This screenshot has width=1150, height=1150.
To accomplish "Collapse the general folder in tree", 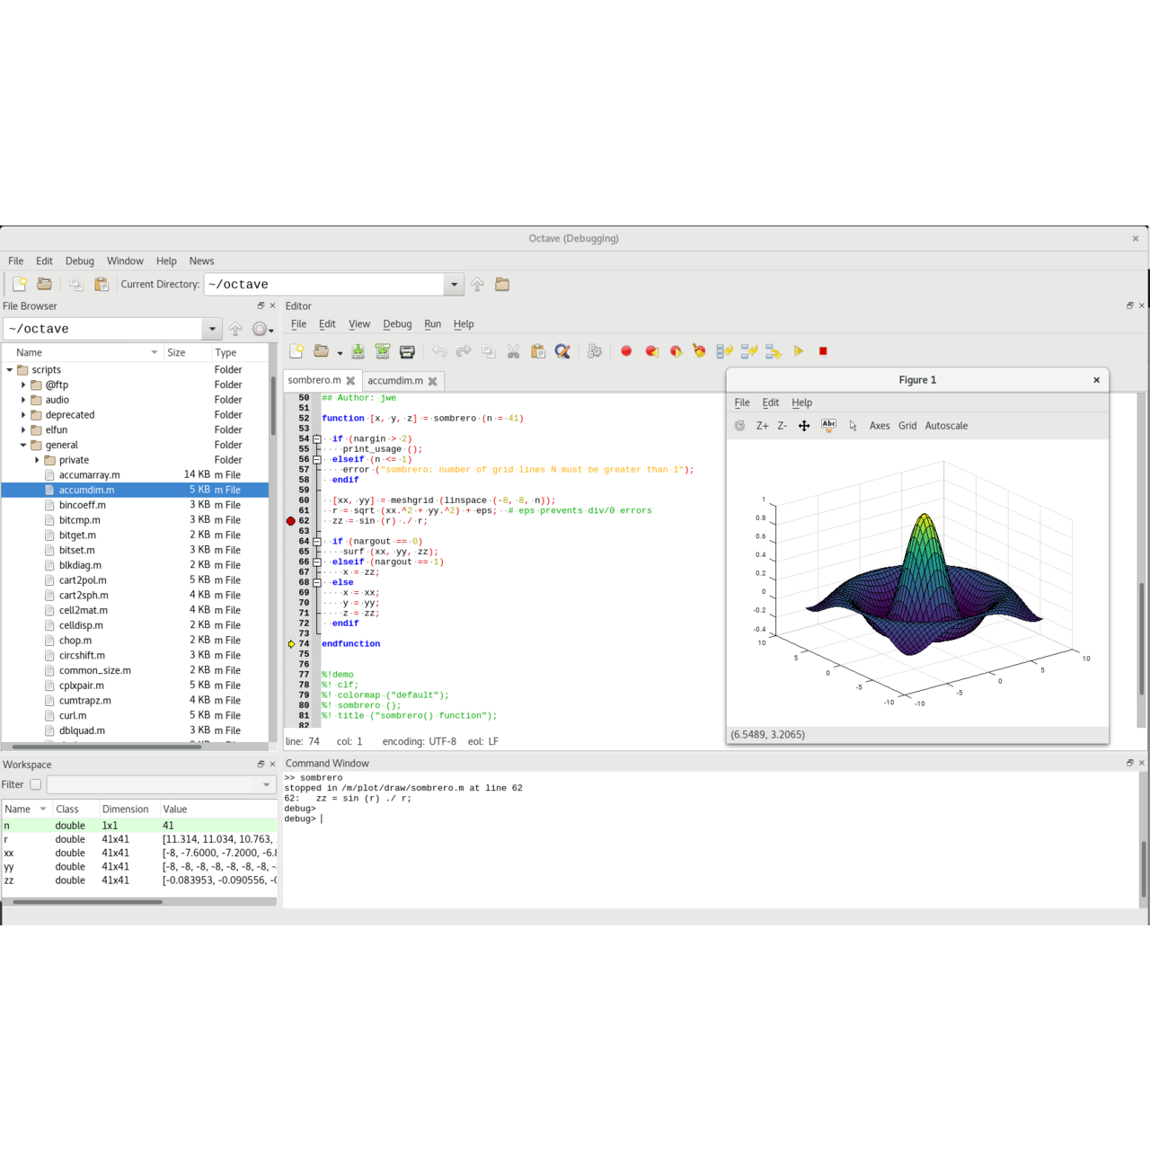I will tap(23, 445).
